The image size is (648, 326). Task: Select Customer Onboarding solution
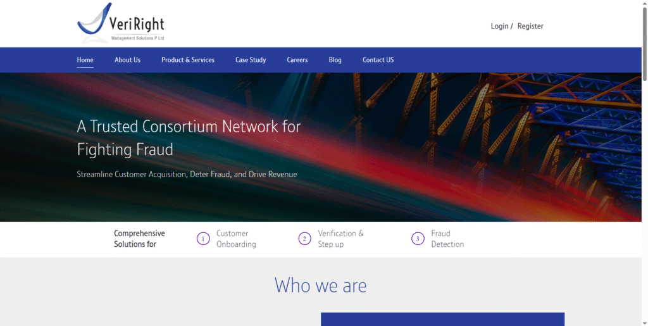click(x=236, y=239)
